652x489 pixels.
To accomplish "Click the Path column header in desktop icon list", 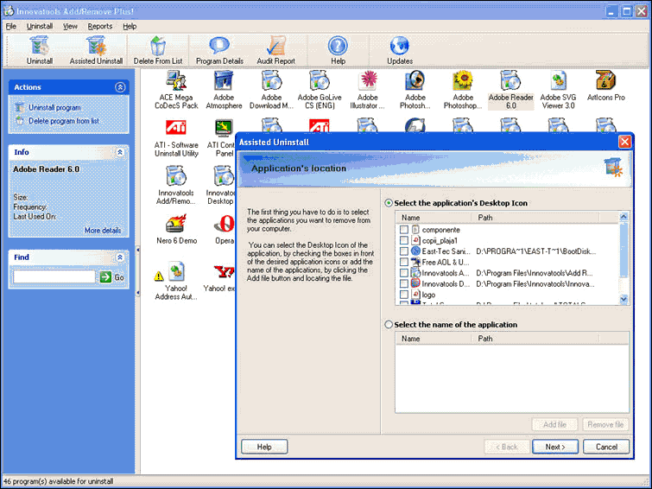I will pyautogui.click(x=535, y=217).
